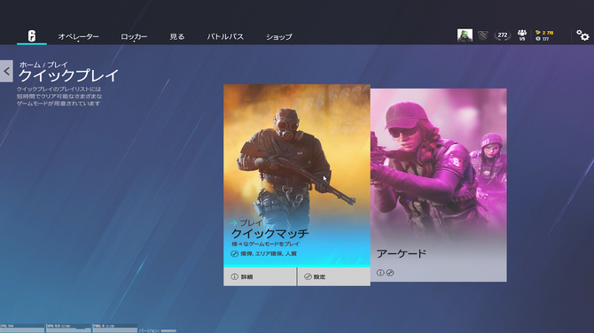Go back with the left arrow button
The width and height of the screenshot is (594, 333).
click(x=6, y=71)
